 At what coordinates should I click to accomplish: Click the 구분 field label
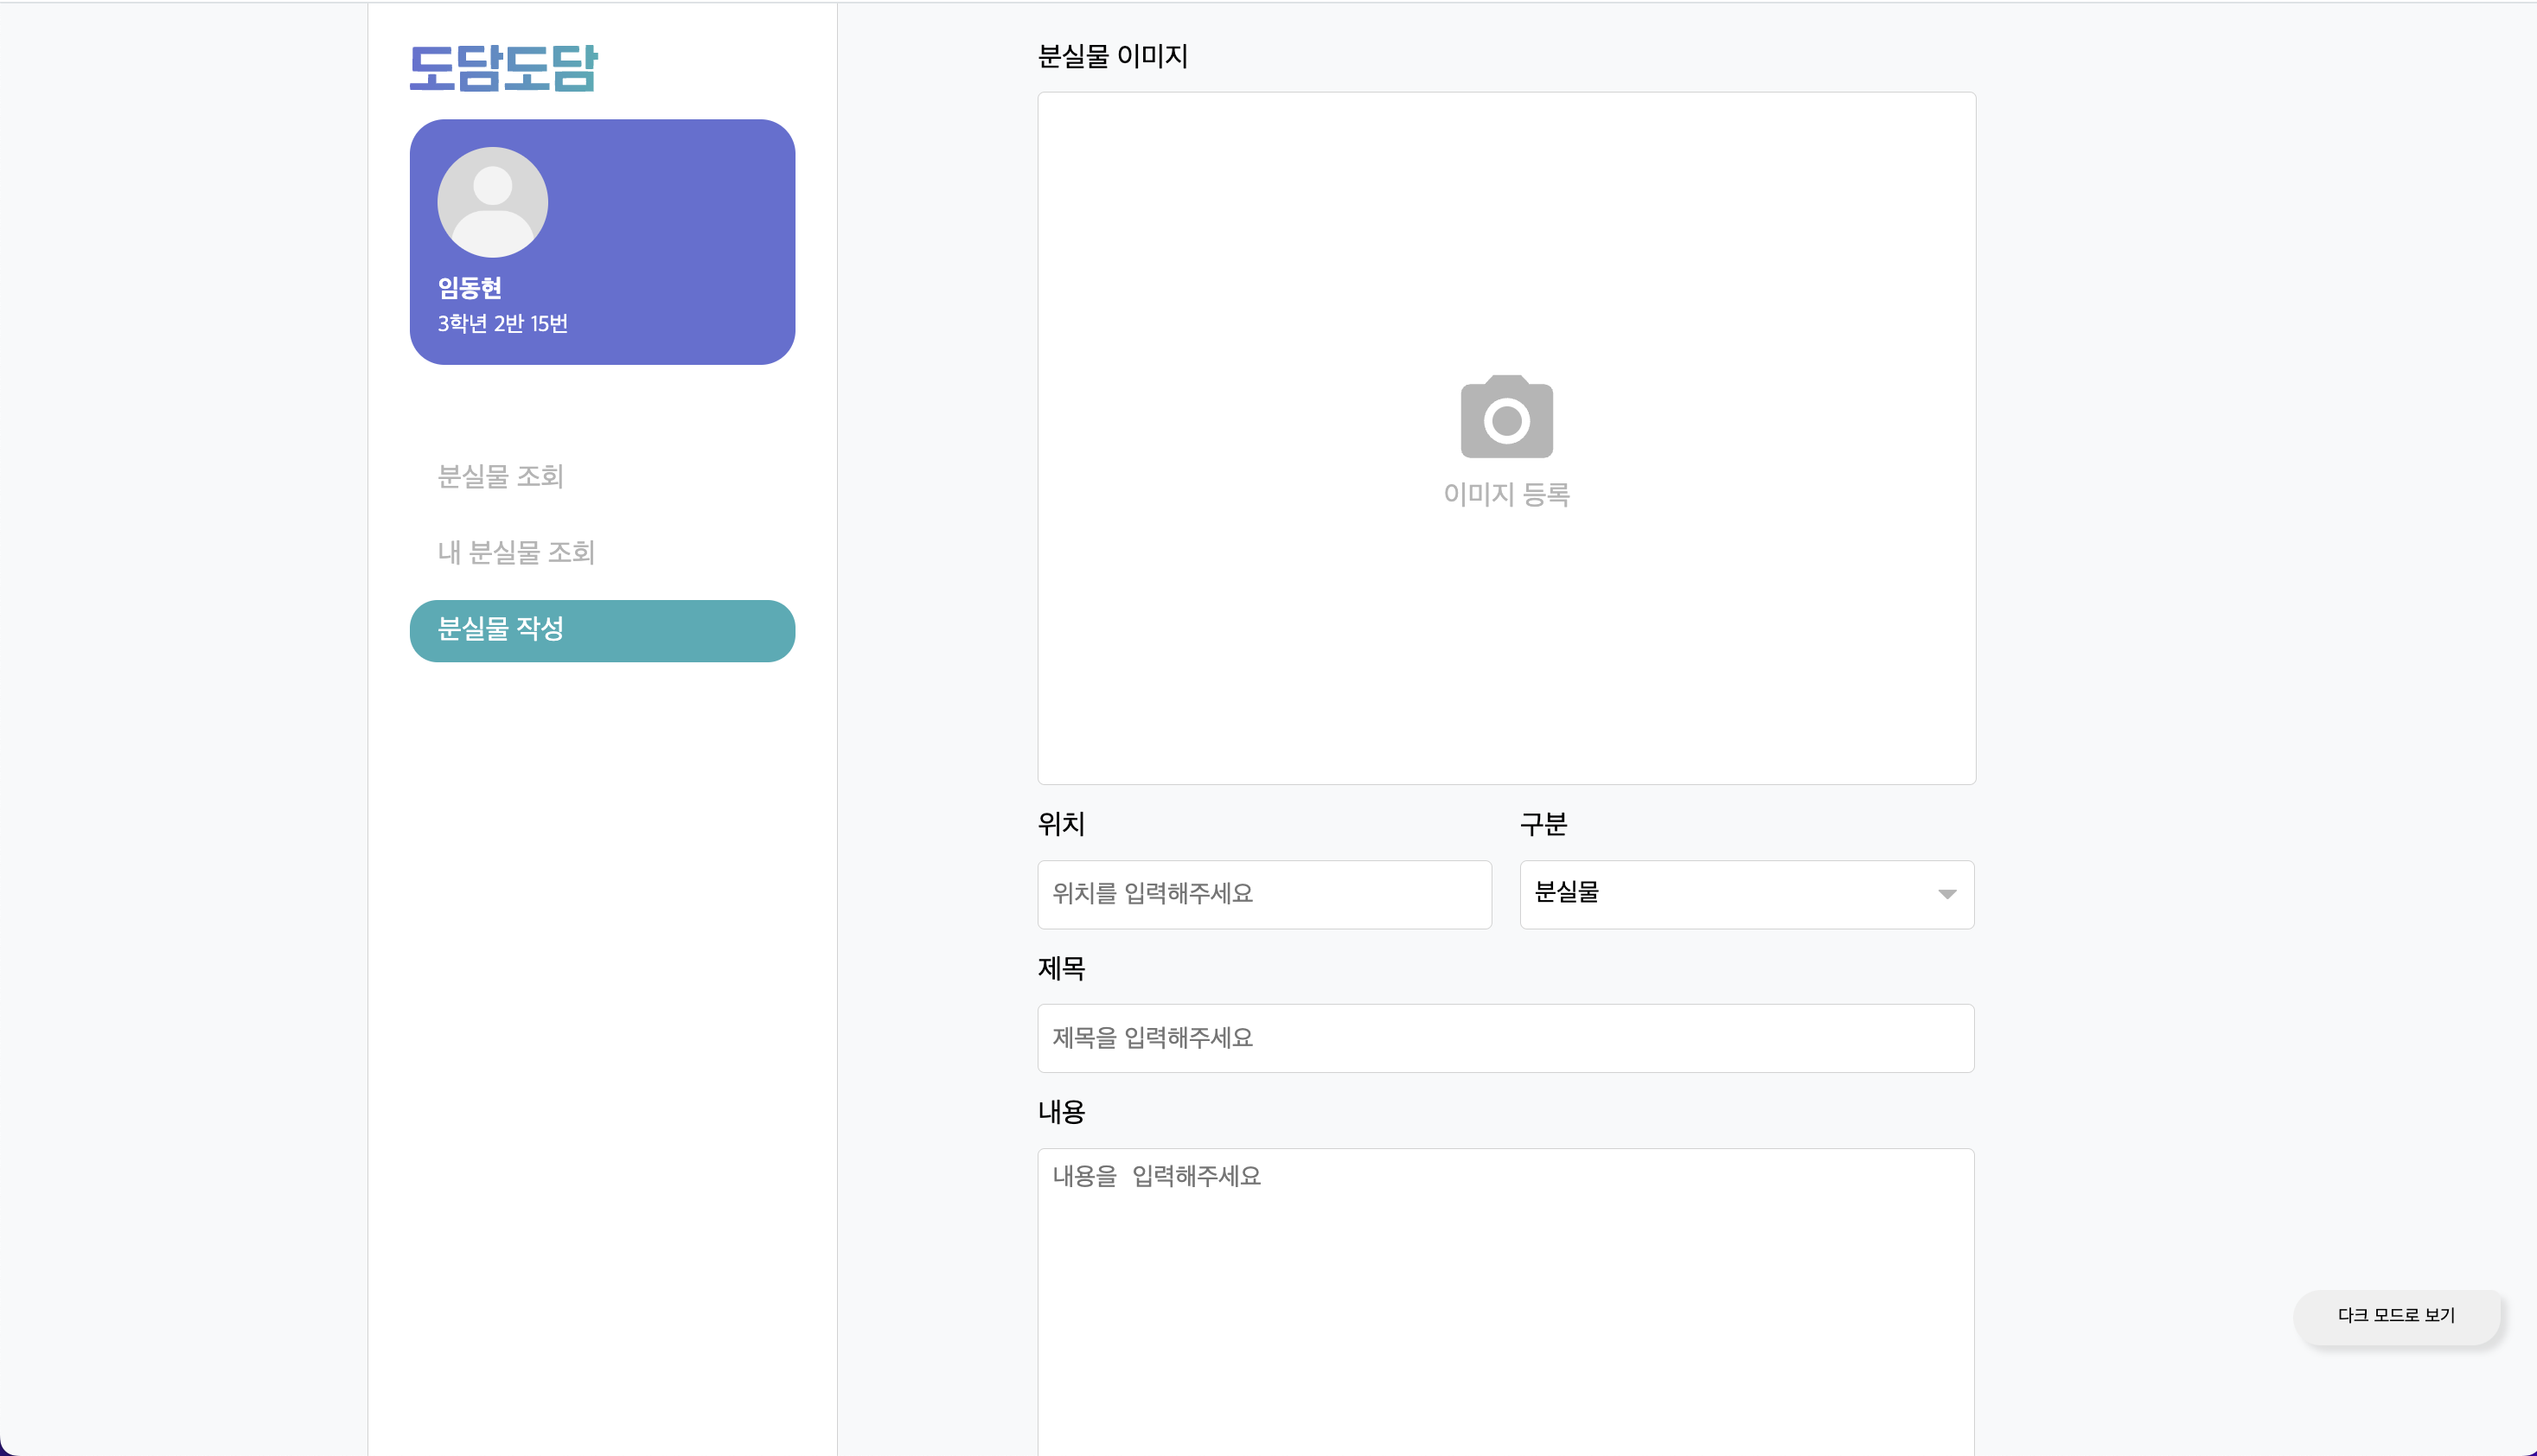tap(1543, 824)
